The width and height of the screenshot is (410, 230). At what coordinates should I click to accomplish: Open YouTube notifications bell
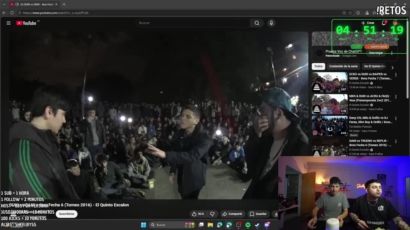tap(384, 23)
